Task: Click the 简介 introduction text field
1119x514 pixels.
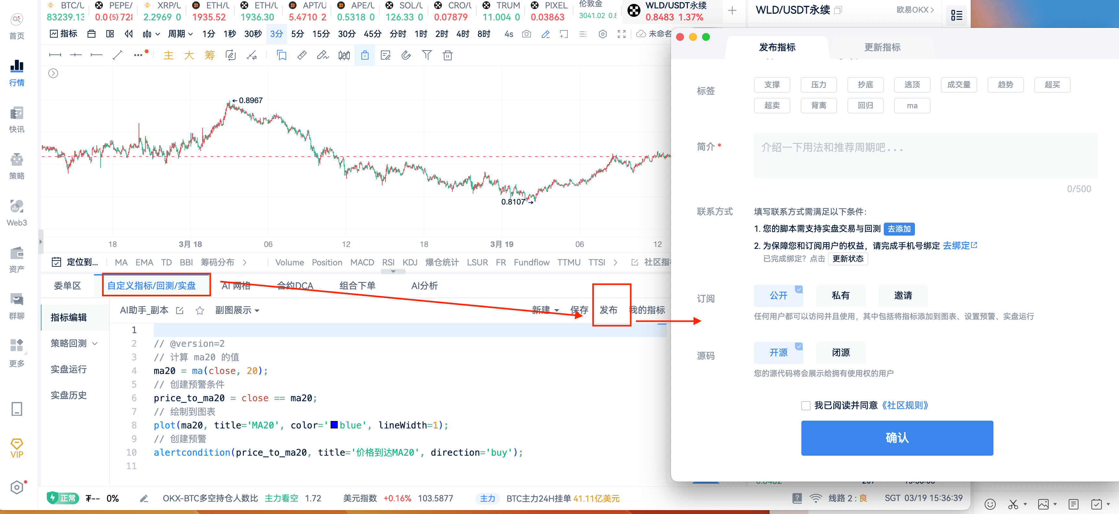Action: 926,155
